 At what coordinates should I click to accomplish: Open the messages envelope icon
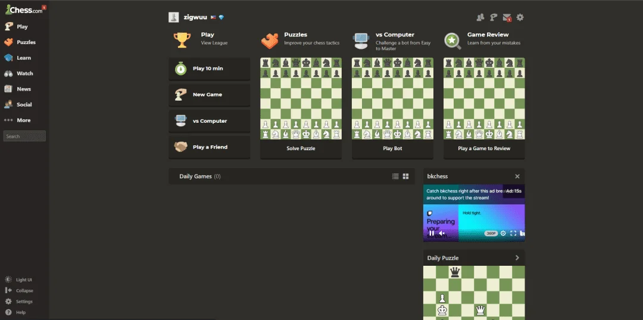click(507, 18)
